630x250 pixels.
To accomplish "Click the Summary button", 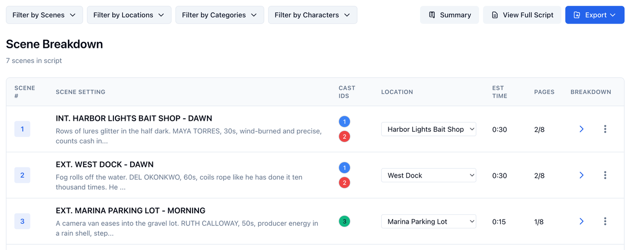I will 449,15.
